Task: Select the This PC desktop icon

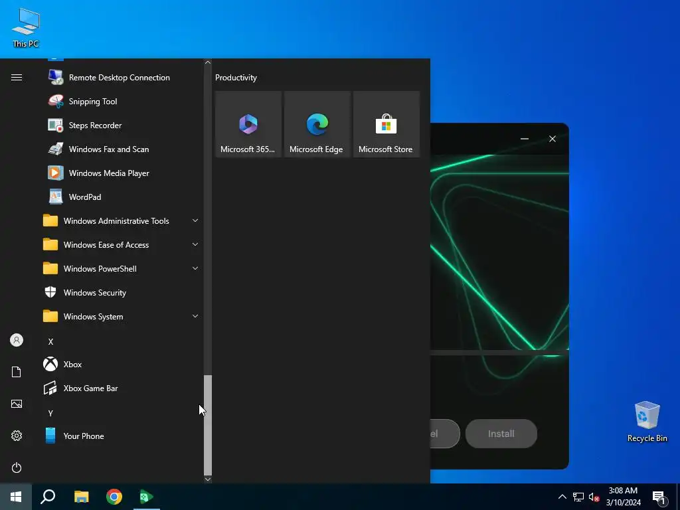Action: (26, 28)
